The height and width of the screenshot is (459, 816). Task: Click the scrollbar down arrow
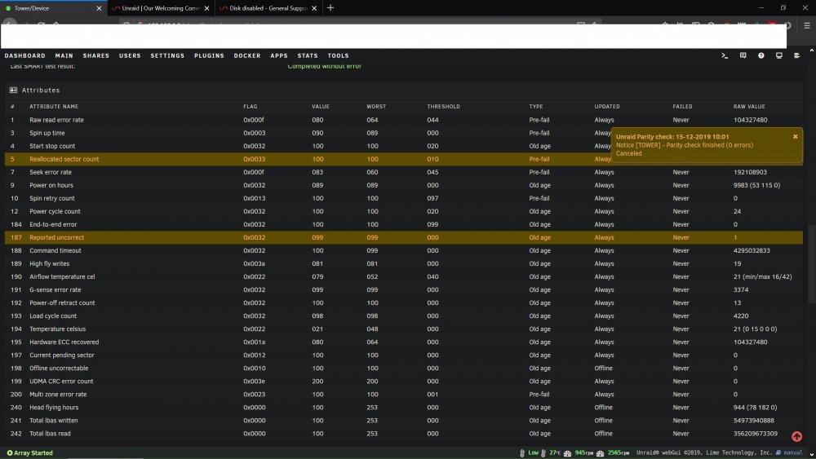[x=811, y=454]
